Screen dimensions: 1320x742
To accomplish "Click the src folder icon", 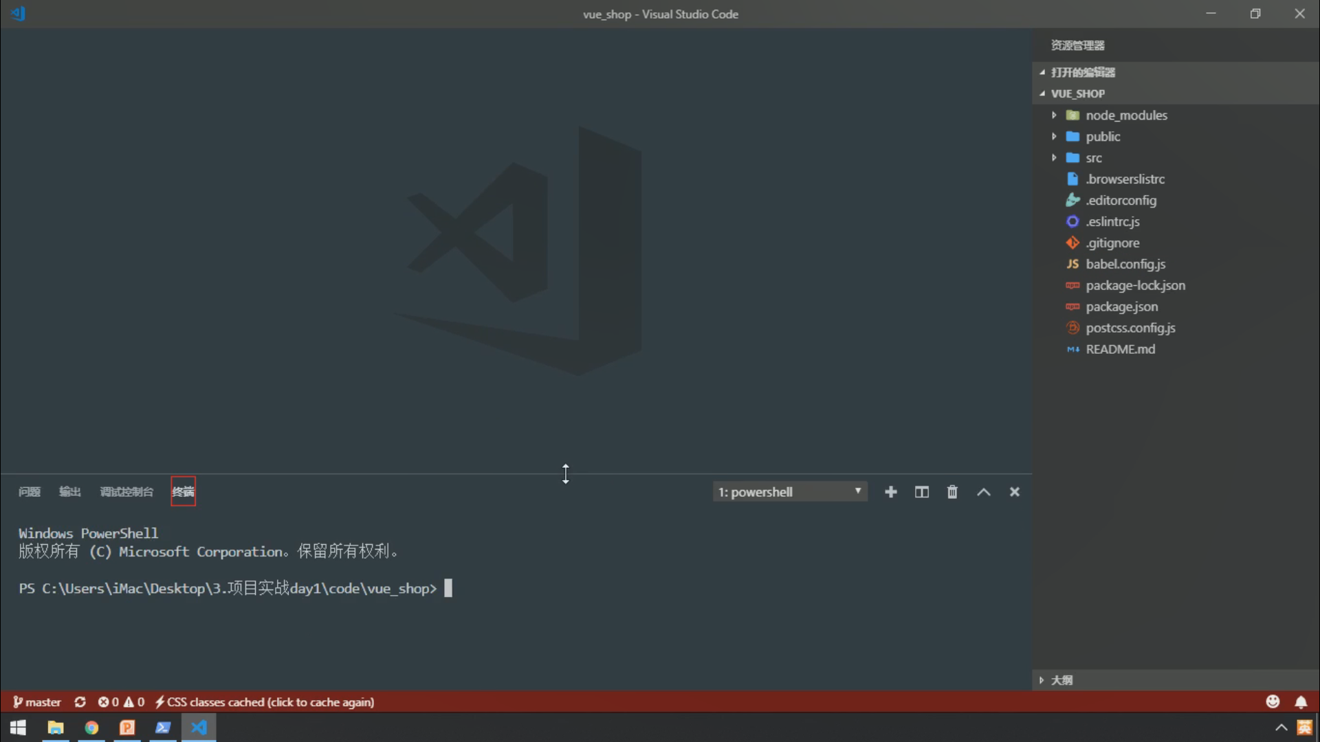I will pos(1072,158).
